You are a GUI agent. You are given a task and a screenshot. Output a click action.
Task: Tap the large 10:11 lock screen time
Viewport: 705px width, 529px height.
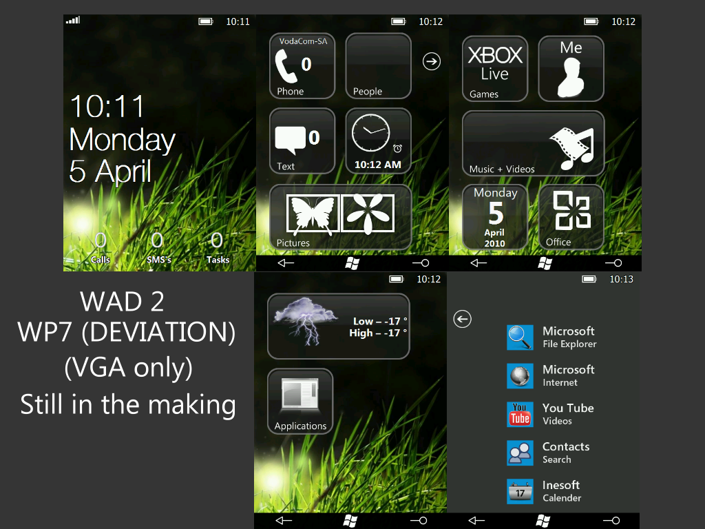point(107,107)
